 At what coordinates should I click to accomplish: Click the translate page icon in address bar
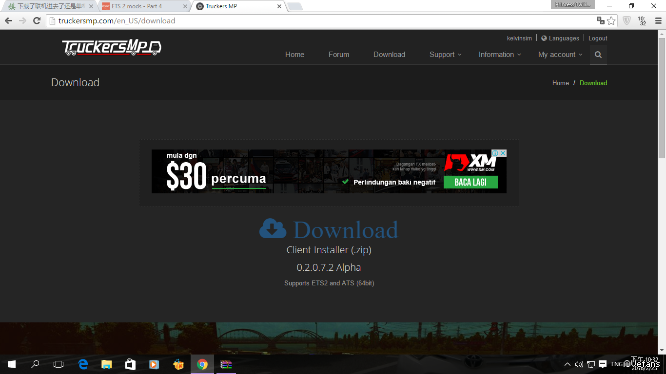click(x=601, y=20)
